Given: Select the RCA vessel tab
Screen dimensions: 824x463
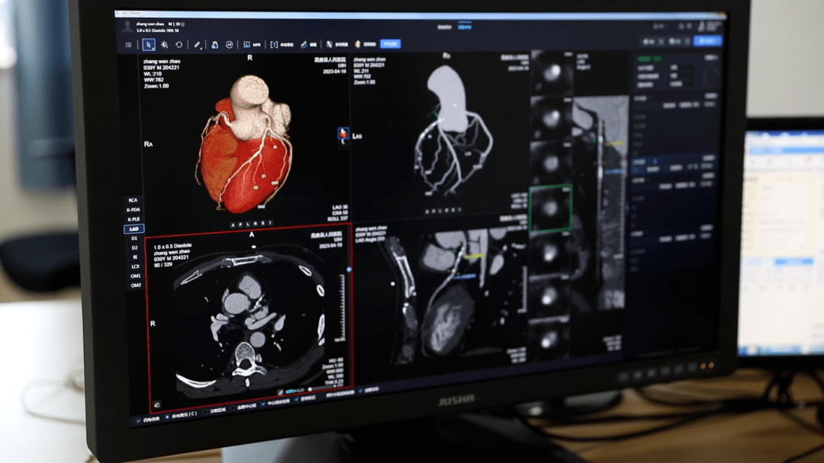Looking at the screenshot, I should [134, 200].
